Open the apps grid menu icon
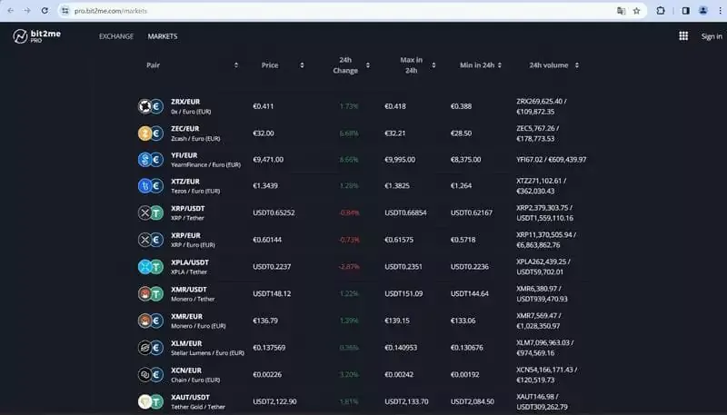Viewport: 727px width, 415px height. point(683,36)
